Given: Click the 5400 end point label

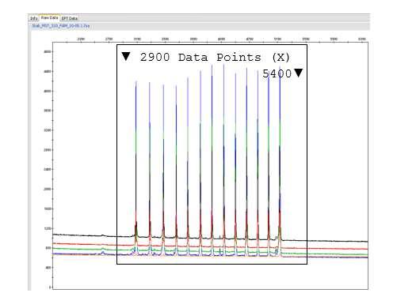Looking at the screenshot, I should (x=277, y=73).
